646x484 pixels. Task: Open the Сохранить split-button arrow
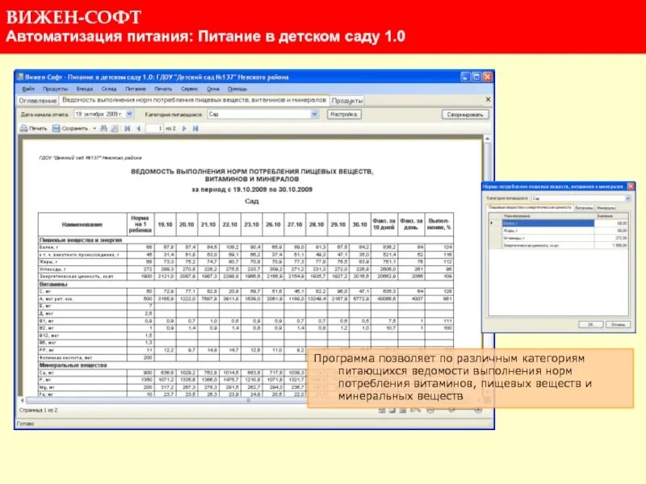click(94, 128)
